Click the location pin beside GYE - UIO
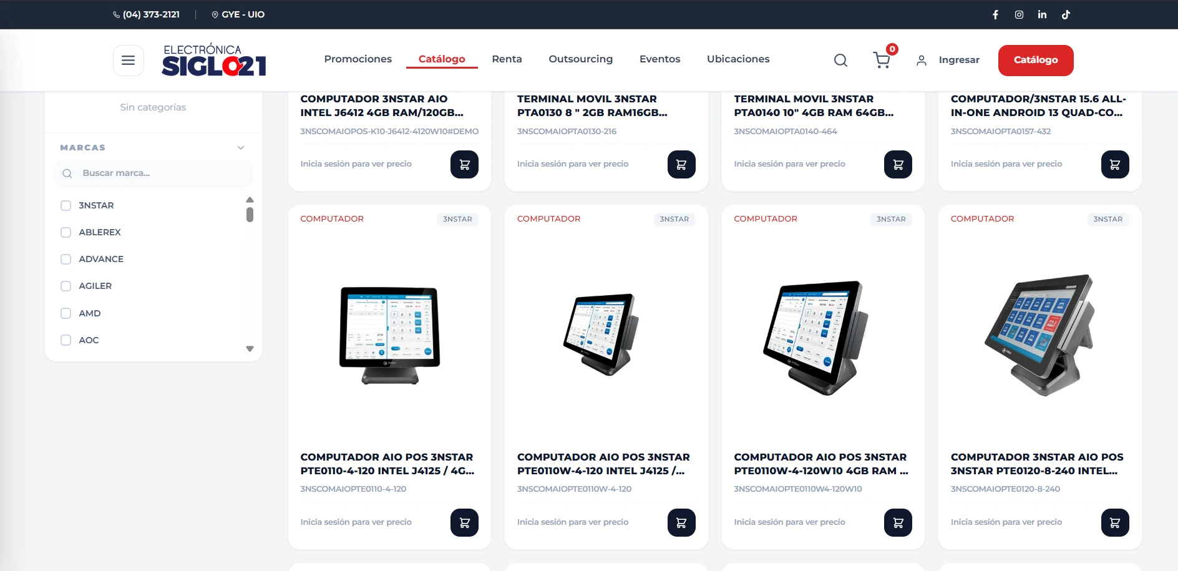The image size is (1178, 571). pyautogui.click(x=215, y=14)
